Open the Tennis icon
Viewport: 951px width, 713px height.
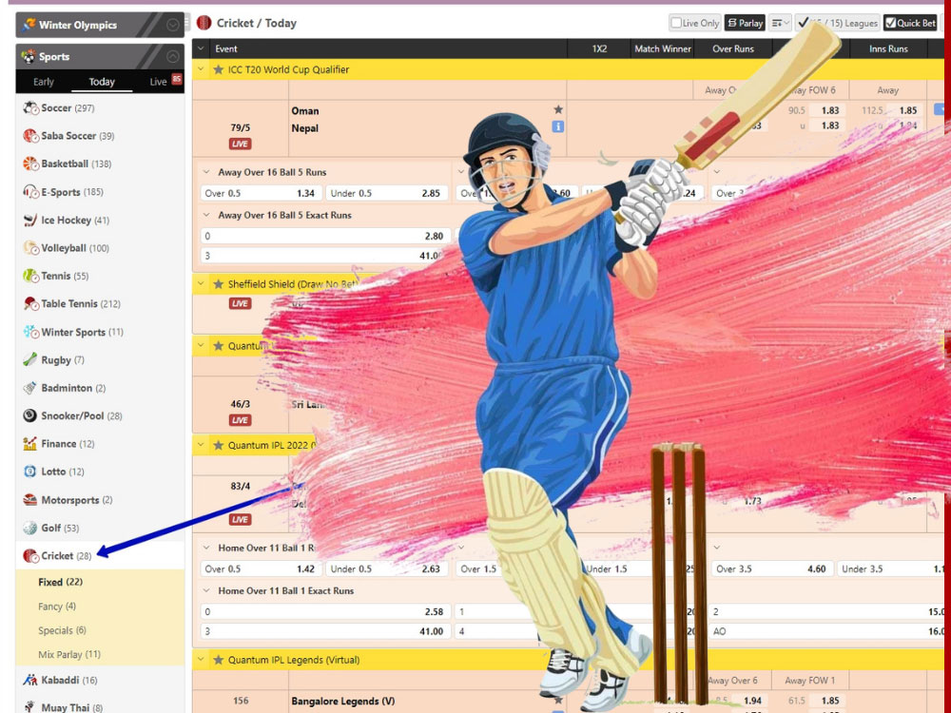coord(30,276)
